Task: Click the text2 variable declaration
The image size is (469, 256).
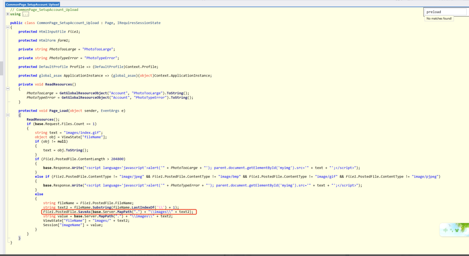Action: point(63,207)
